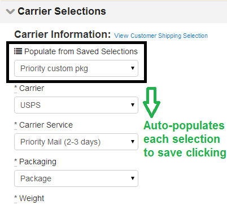
Task: Click the Populate from Saved Selections label
Action: (81, 51)
